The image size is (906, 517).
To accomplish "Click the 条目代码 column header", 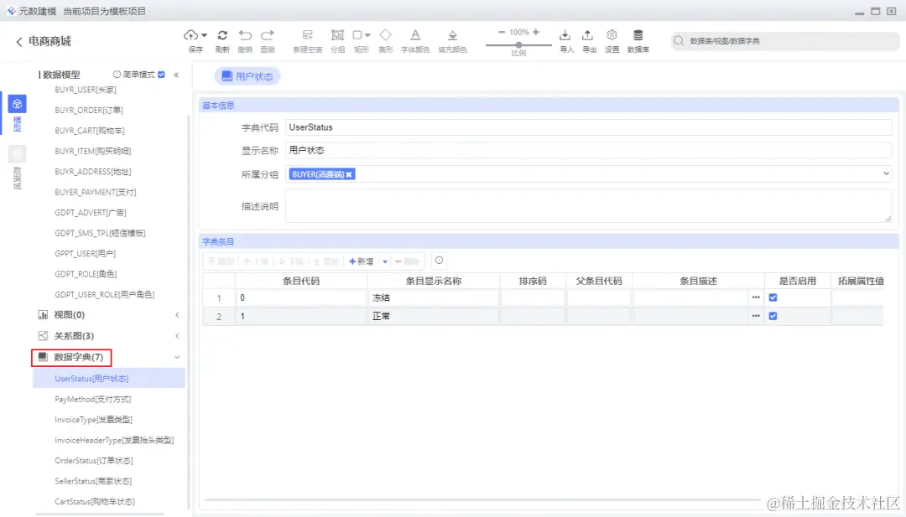I will pyautogui.click(x=301, y=281).
